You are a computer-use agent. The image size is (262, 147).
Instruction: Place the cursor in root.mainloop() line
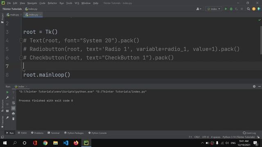coord(47,75)
